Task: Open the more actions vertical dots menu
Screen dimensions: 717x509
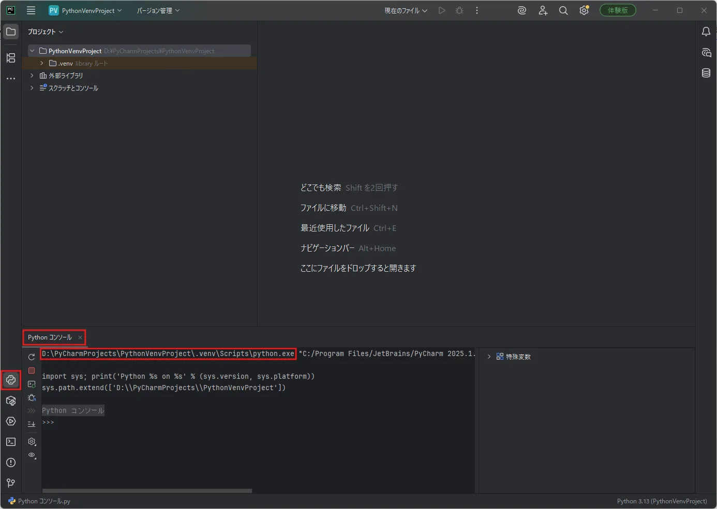Action: point(477,10)
